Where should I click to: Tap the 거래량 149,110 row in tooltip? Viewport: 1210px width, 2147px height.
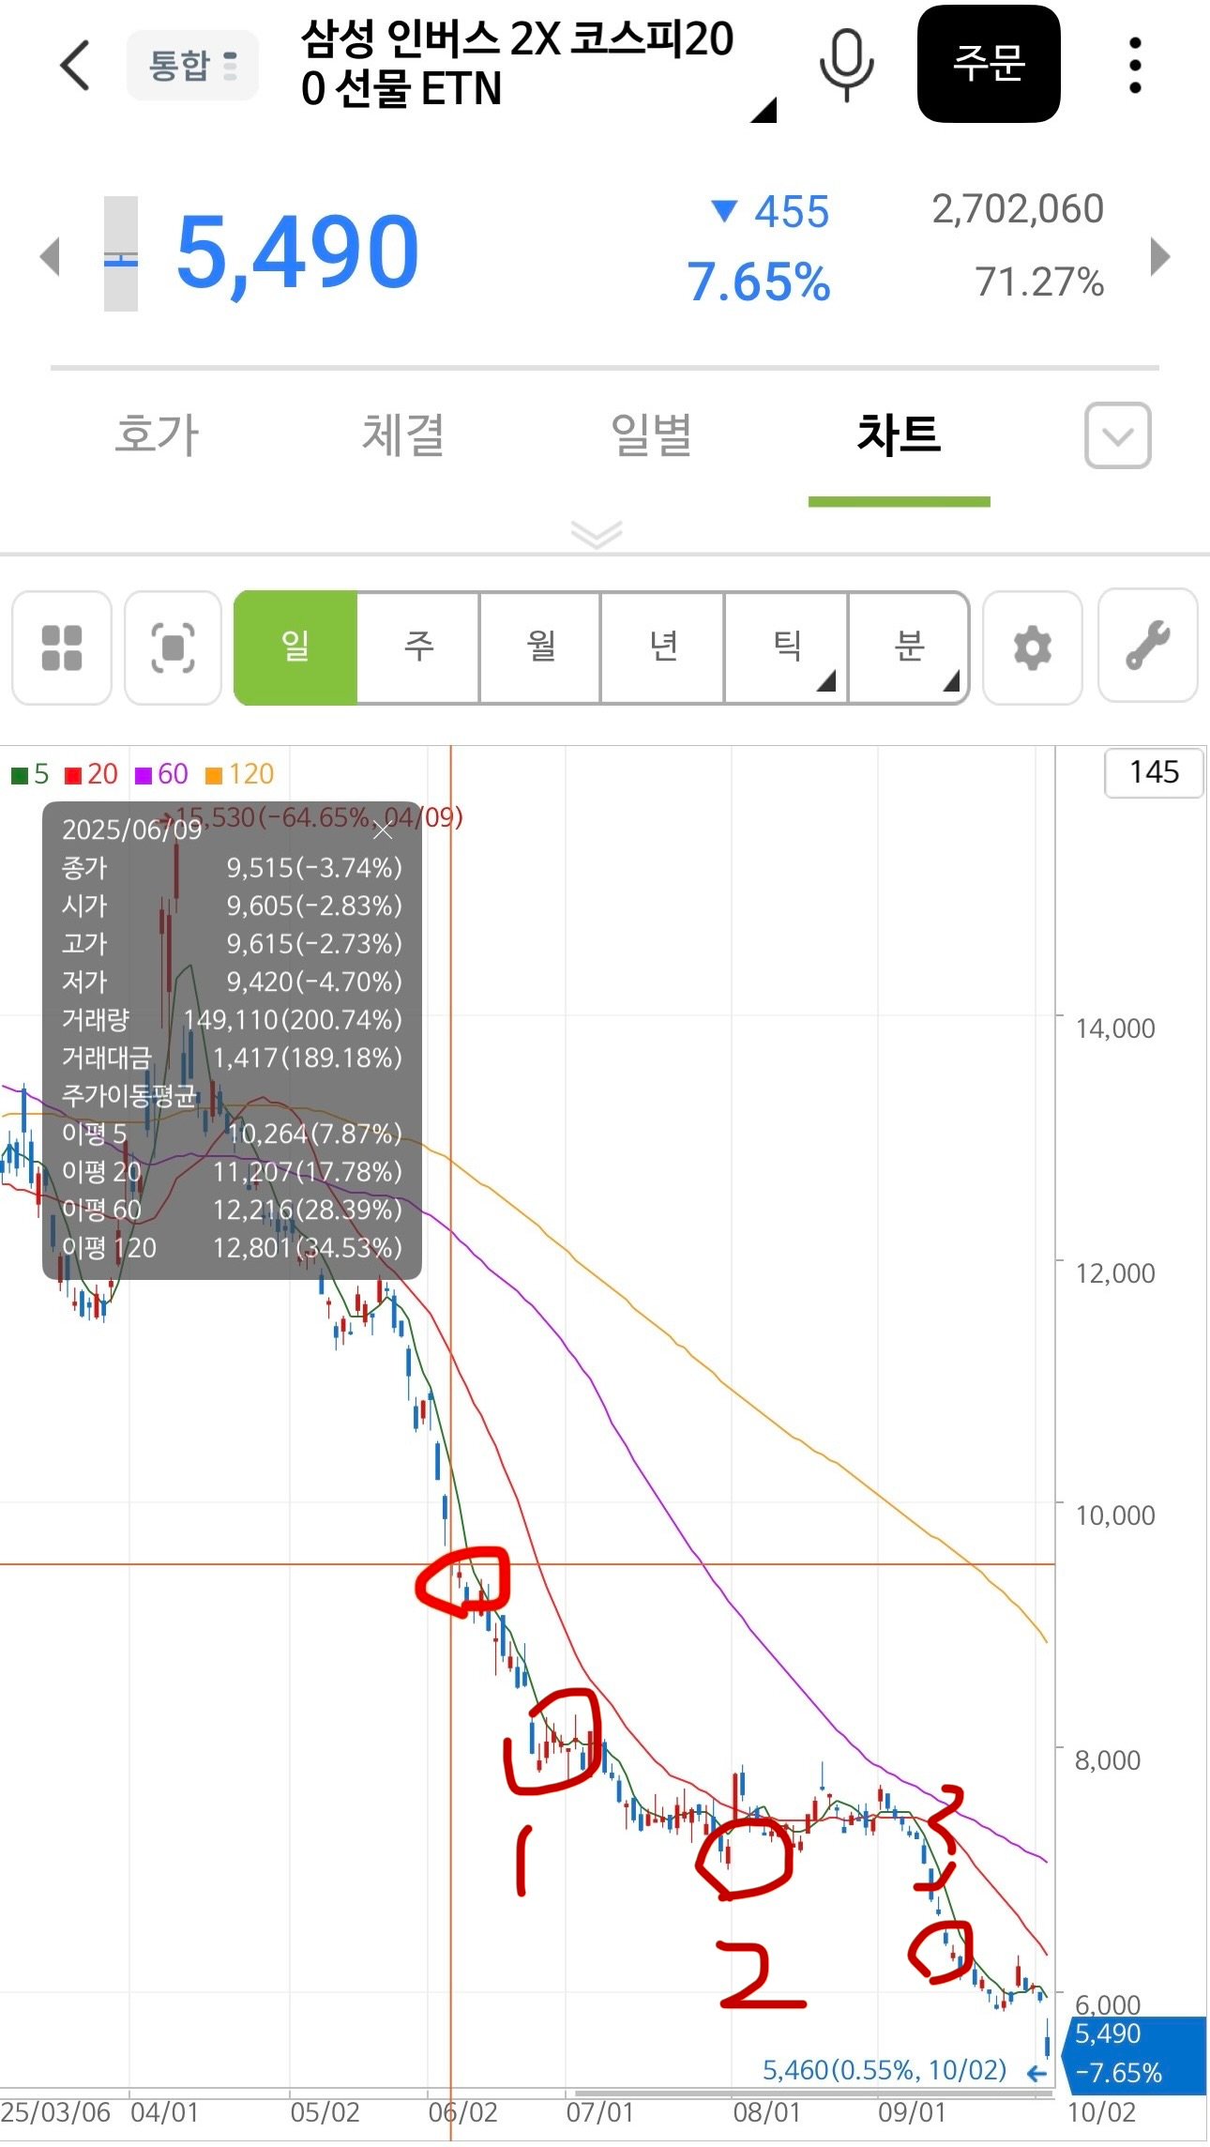pyautogui.click(x=232, y=1020)
